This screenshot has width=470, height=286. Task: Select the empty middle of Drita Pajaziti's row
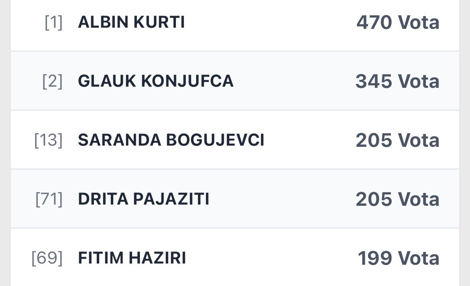(281, 199)
